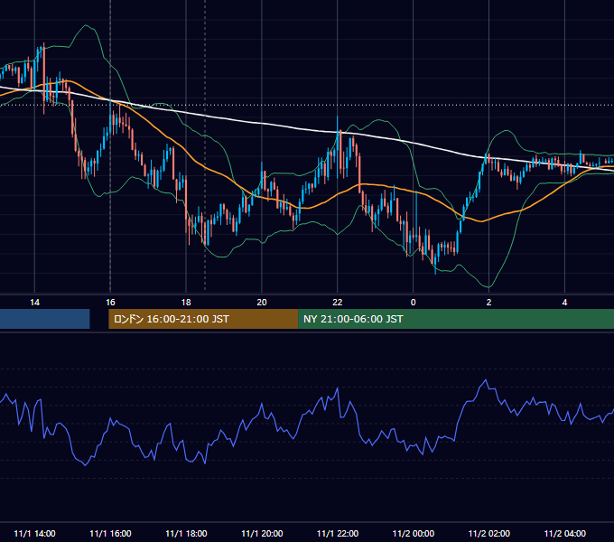Select the NY 21:00-06:00 JST session bar
614x542 pixels.
(456, 319)
